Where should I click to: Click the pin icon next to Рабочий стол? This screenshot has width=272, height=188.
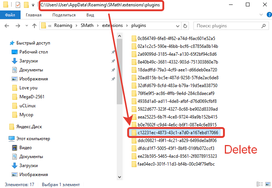[113, 52]
